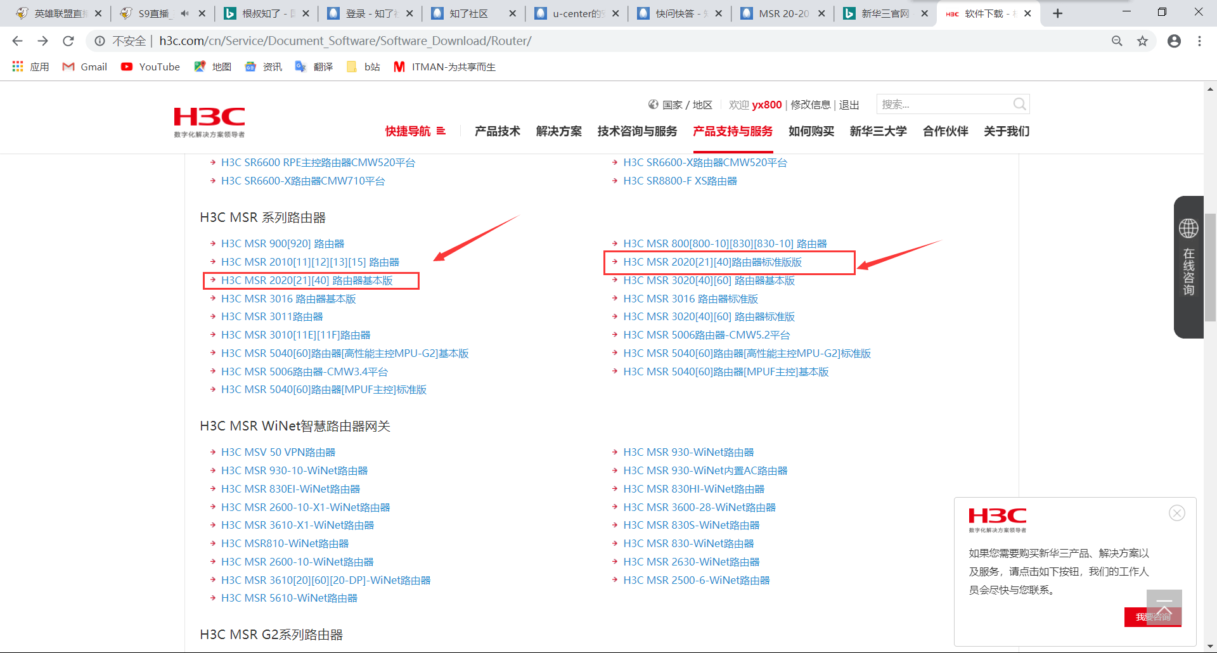Open the 技术咨询与服务 navigation menu
The image size is (1217, 653).
pyautogui.click(x=637, y=131)
